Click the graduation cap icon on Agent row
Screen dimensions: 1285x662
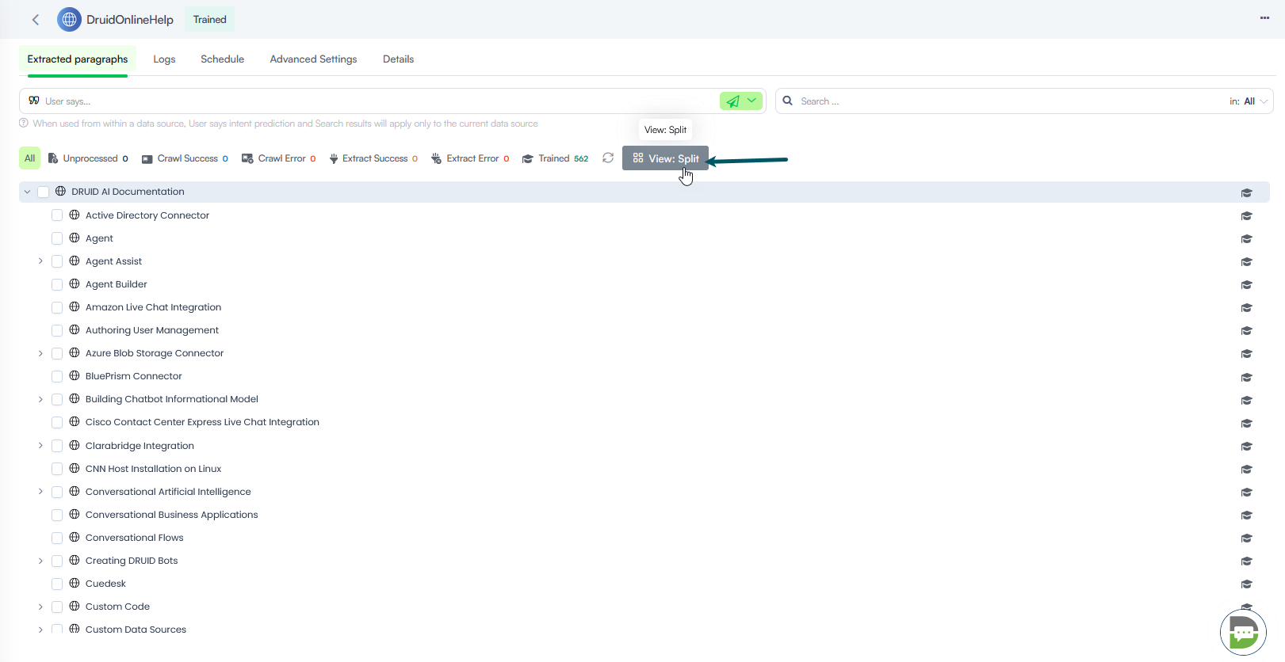click(x=1246, y=238)
